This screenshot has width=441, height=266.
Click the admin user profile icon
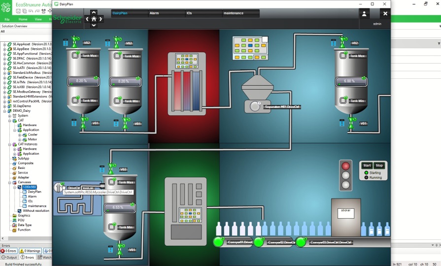point(364,14)
